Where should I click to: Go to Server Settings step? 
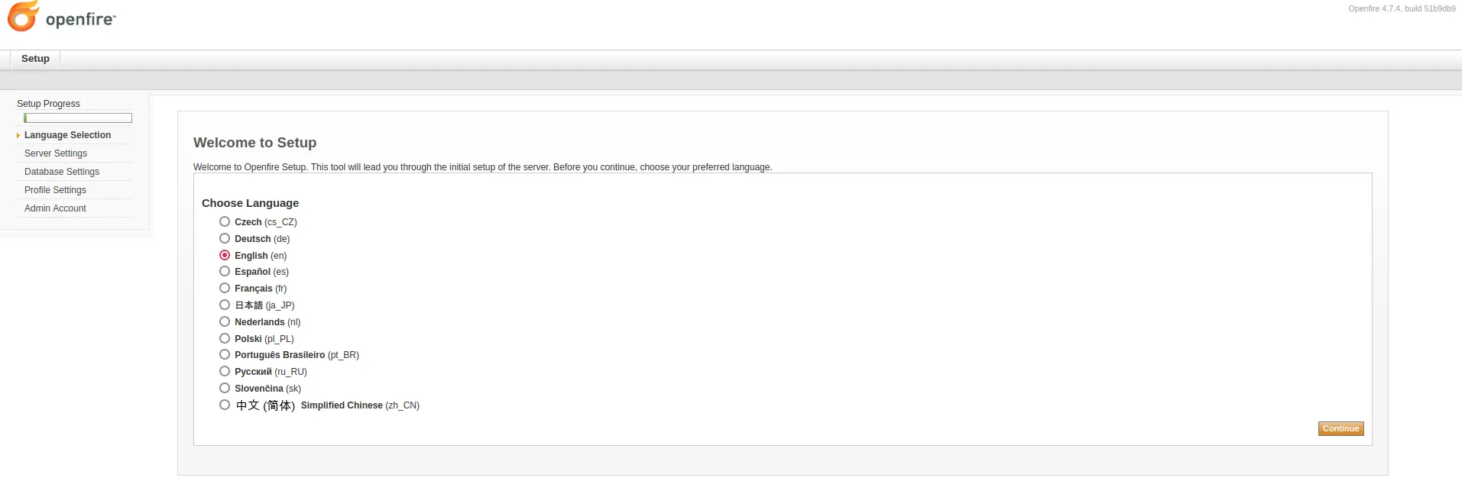coord(56,153)
